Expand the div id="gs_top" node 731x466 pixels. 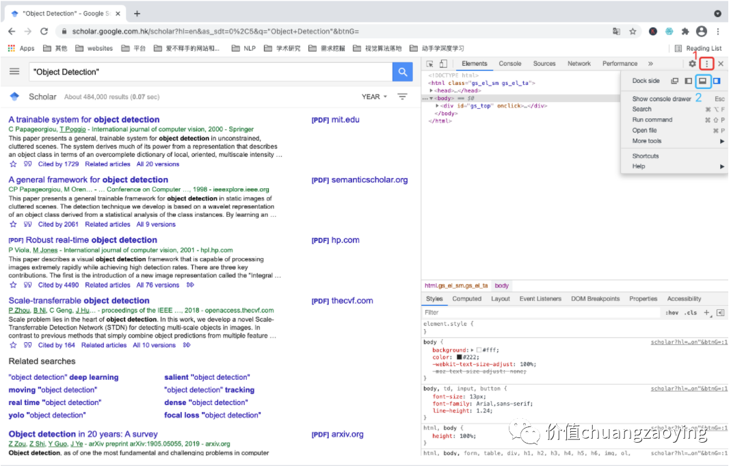[437, 106]
